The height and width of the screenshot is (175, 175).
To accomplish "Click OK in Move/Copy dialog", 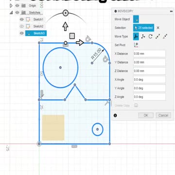I will pos(146,115).
